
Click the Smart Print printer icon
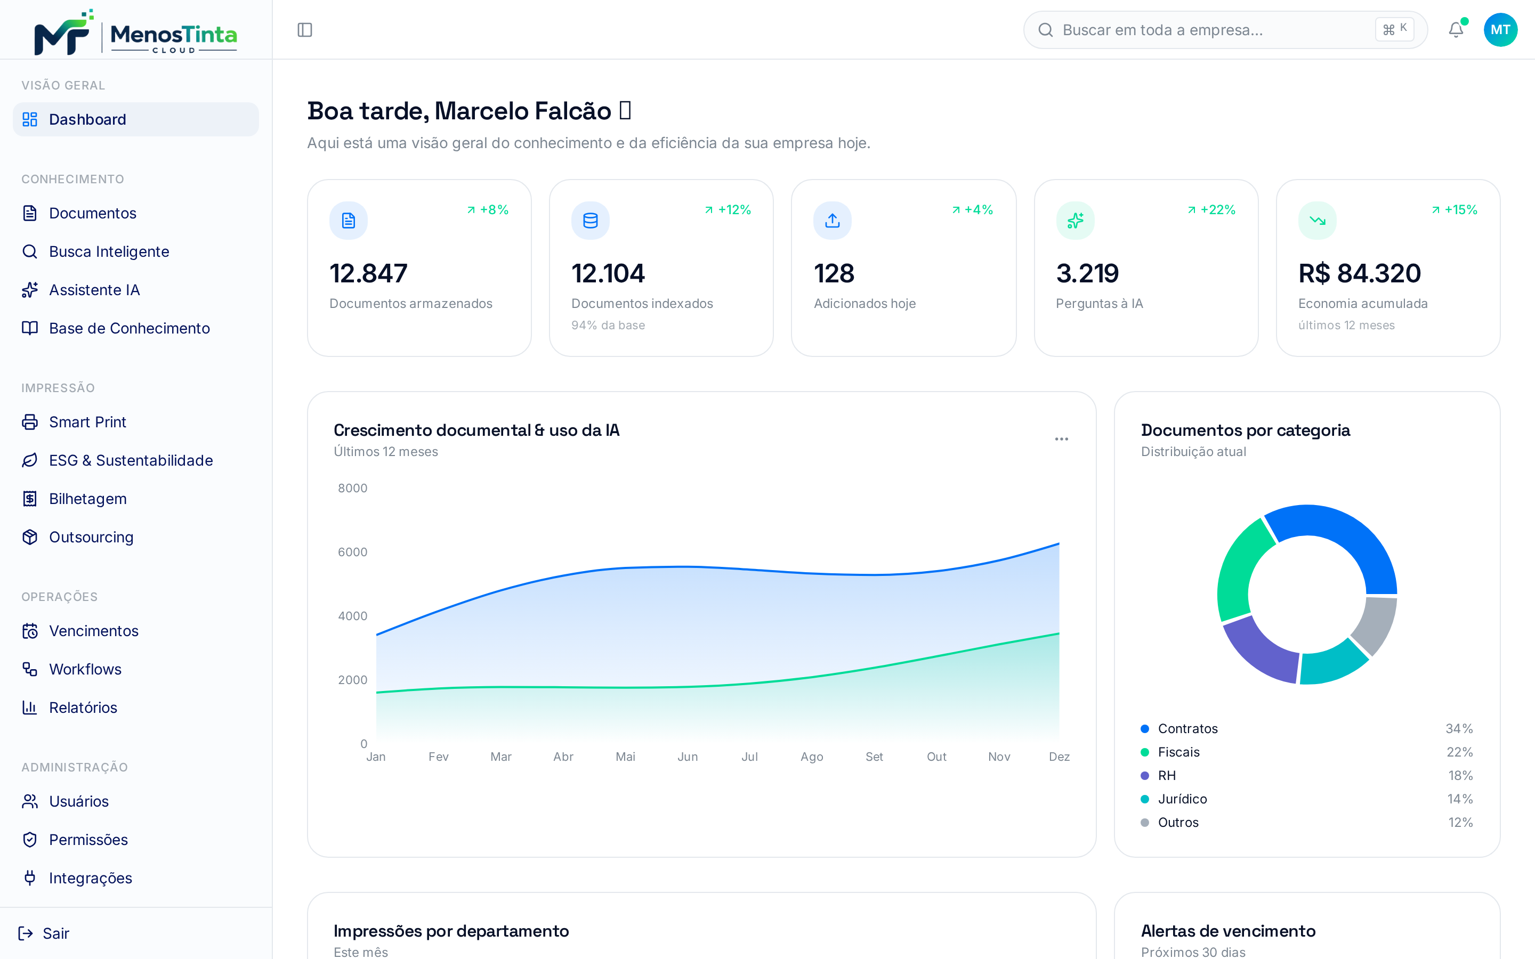[30, 422]
